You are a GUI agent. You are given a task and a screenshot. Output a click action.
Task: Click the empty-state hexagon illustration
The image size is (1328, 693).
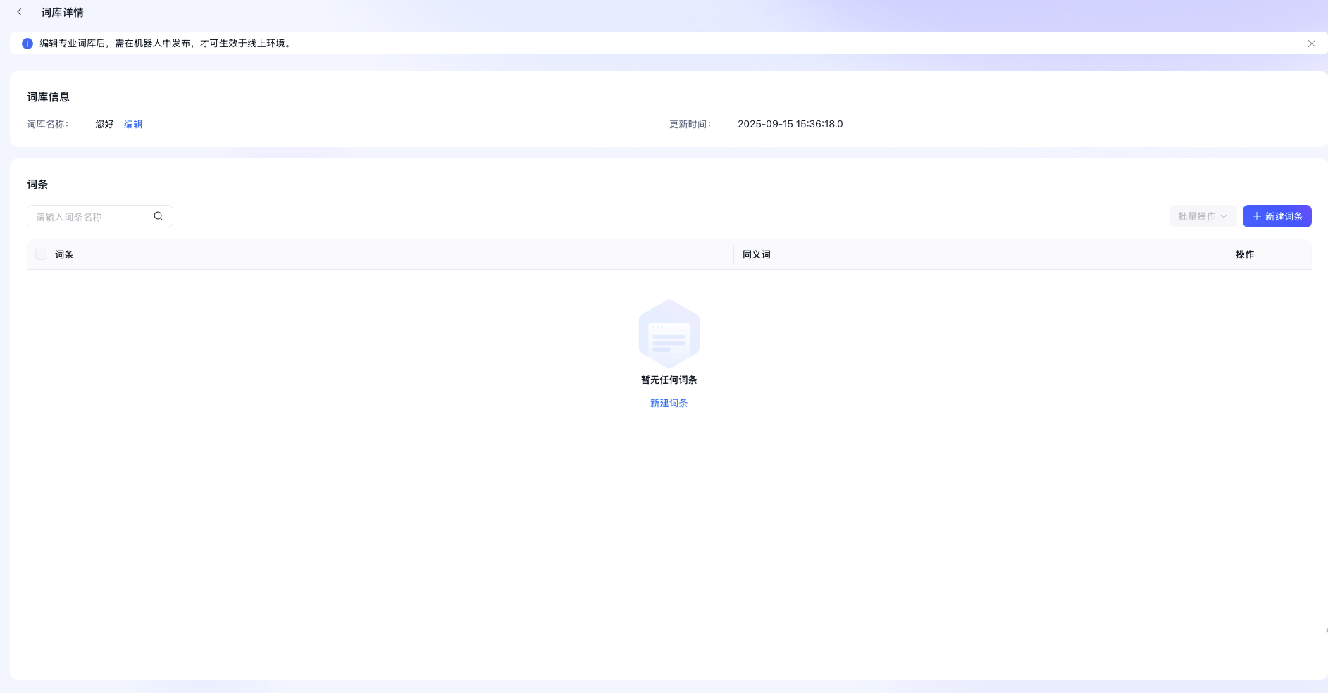click(669, 334)
